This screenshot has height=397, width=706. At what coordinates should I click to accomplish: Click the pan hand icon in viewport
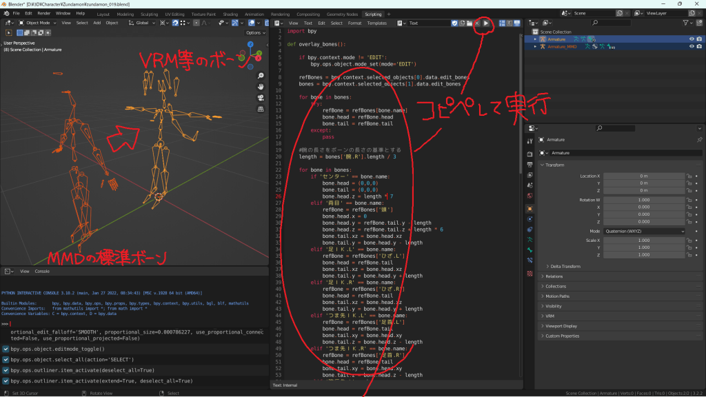click(x=261, y=87)
